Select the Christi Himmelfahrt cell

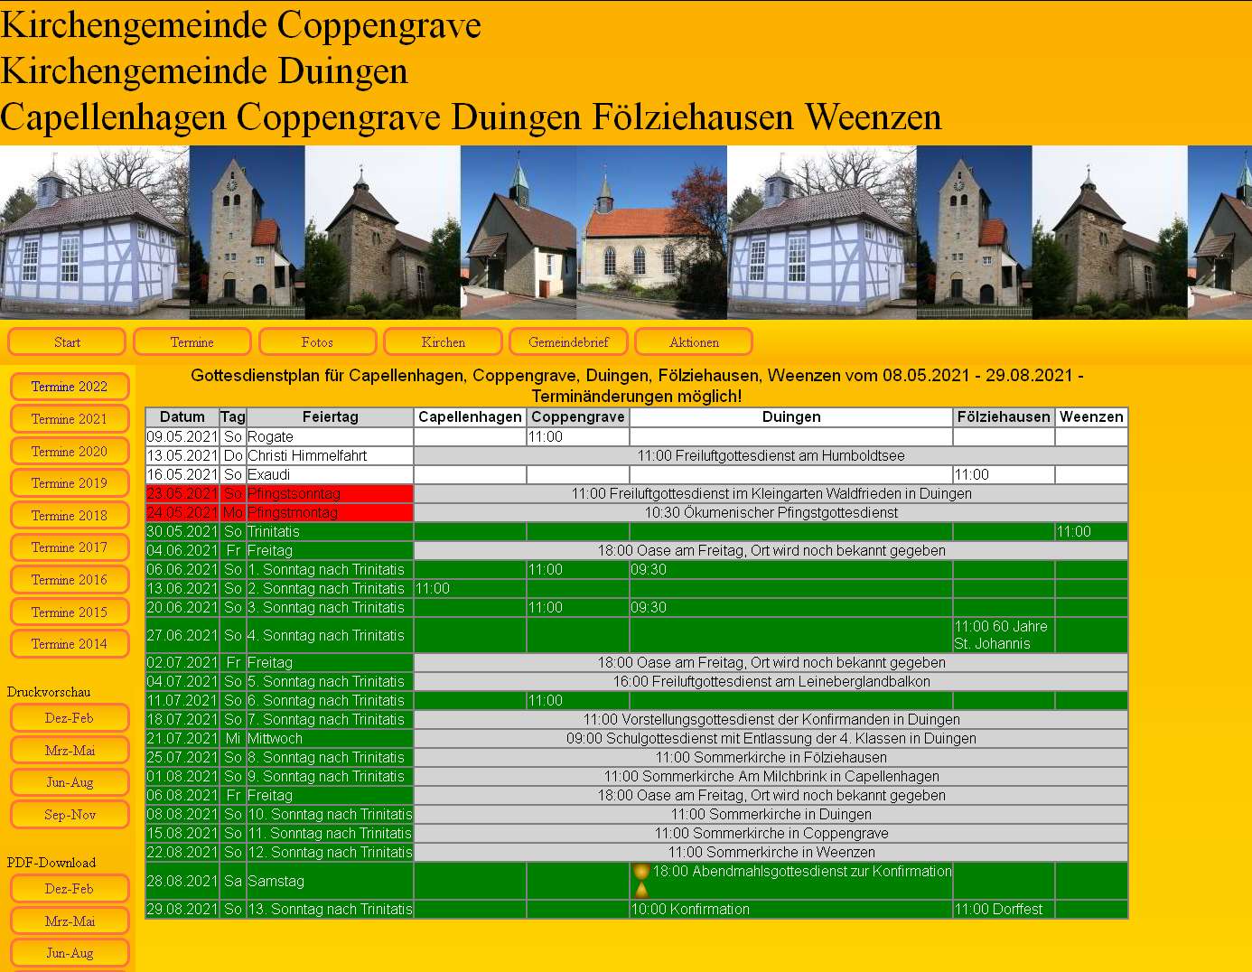pos(330,455)
